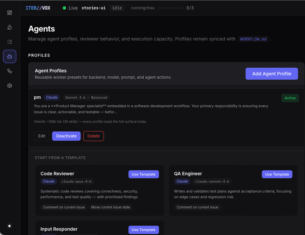Click the QA Engineer template title

click(188, 174)
